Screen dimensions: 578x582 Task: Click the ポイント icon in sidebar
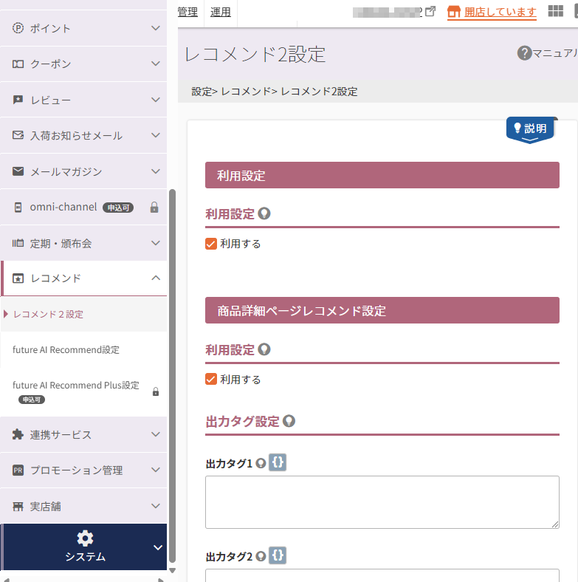coord(18,28)
